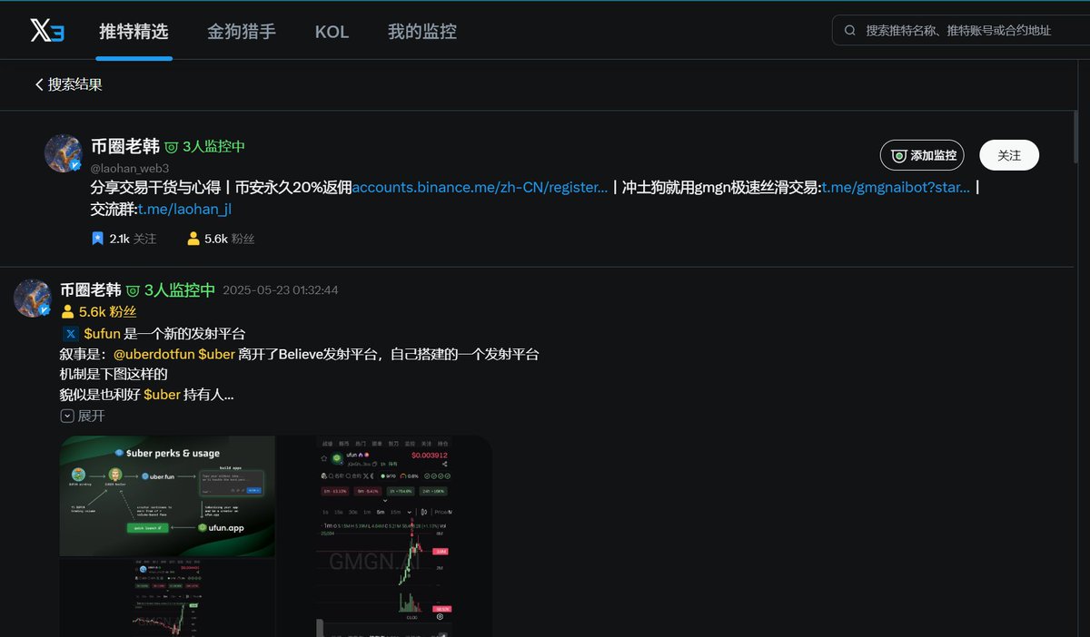The height and width of the screenshot is (637, 1090).
Task: Expand the tweet with 展开
Action: [x=83, y=416]
